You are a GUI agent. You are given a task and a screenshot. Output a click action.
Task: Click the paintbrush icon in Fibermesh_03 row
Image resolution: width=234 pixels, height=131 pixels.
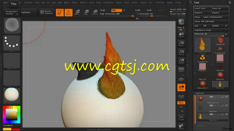[x=222, y=97]
